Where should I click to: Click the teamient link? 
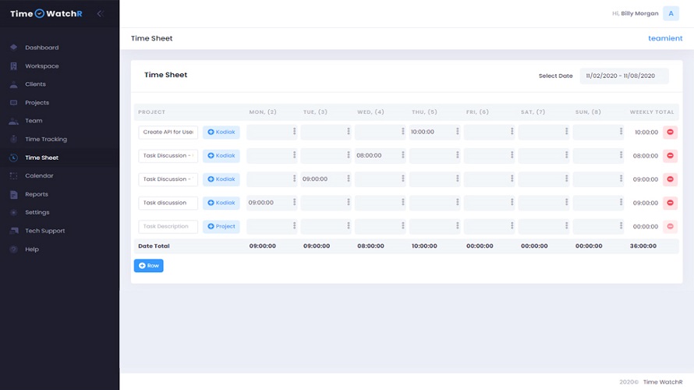(664, 38)
